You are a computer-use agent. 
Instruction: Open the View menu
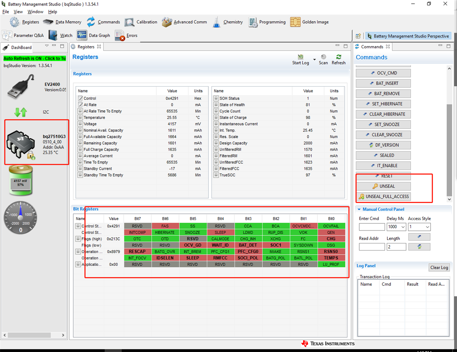[18, 12]
